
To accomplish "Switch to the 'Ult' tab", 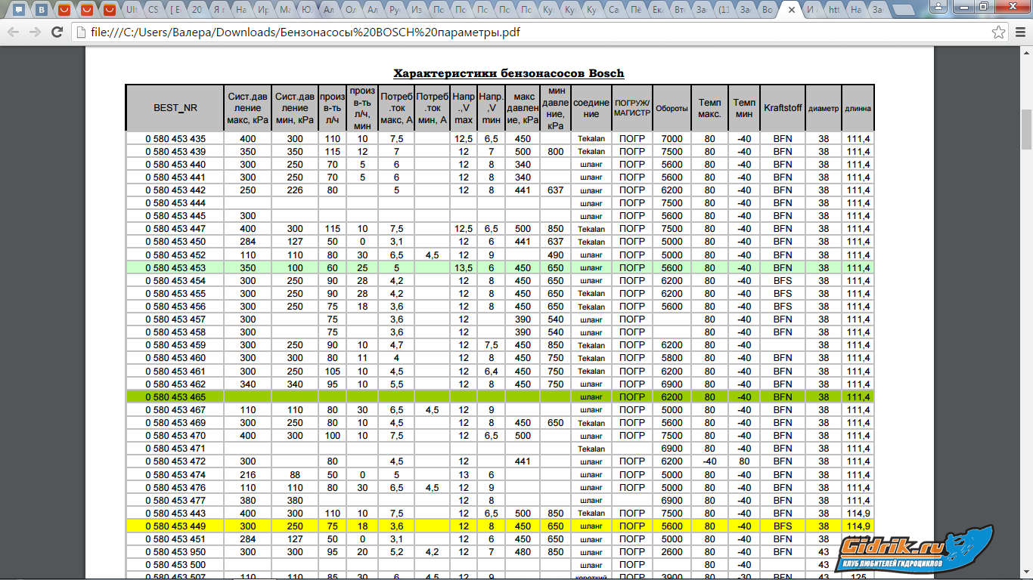I will [131, 11].
